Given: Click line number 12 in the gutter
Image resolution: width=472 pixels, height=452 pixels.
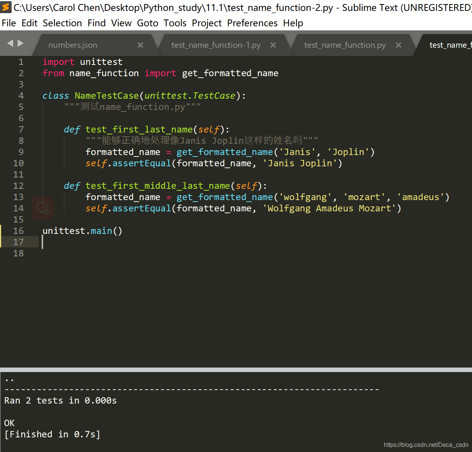Looking at the screenshot, I should [x=18, y=186].
